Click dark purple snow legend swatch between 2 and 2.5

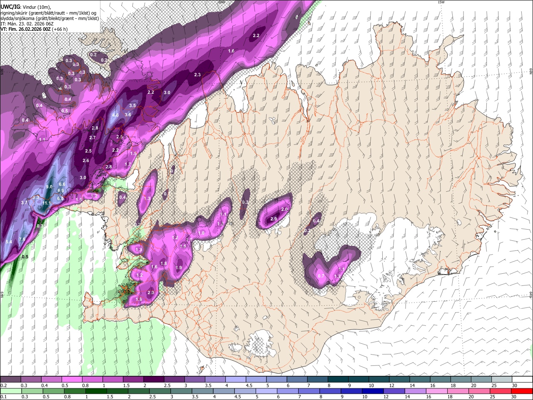[x=153, y=380]
